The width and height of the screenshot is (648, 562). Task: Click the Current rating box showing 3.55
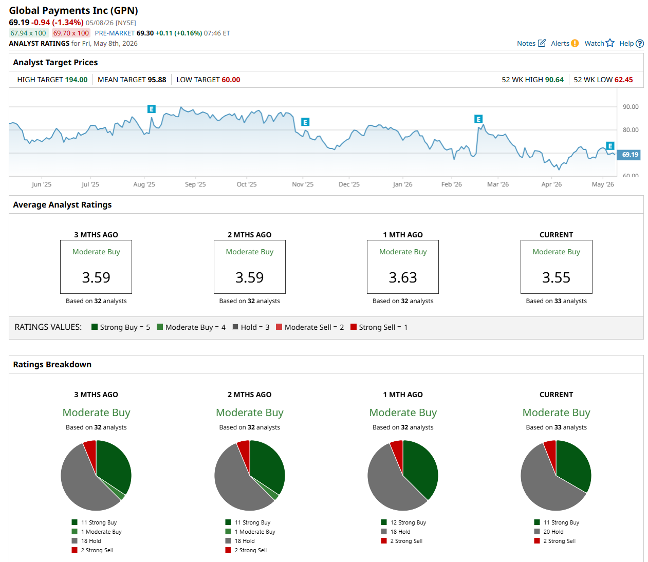pos(557,267)
